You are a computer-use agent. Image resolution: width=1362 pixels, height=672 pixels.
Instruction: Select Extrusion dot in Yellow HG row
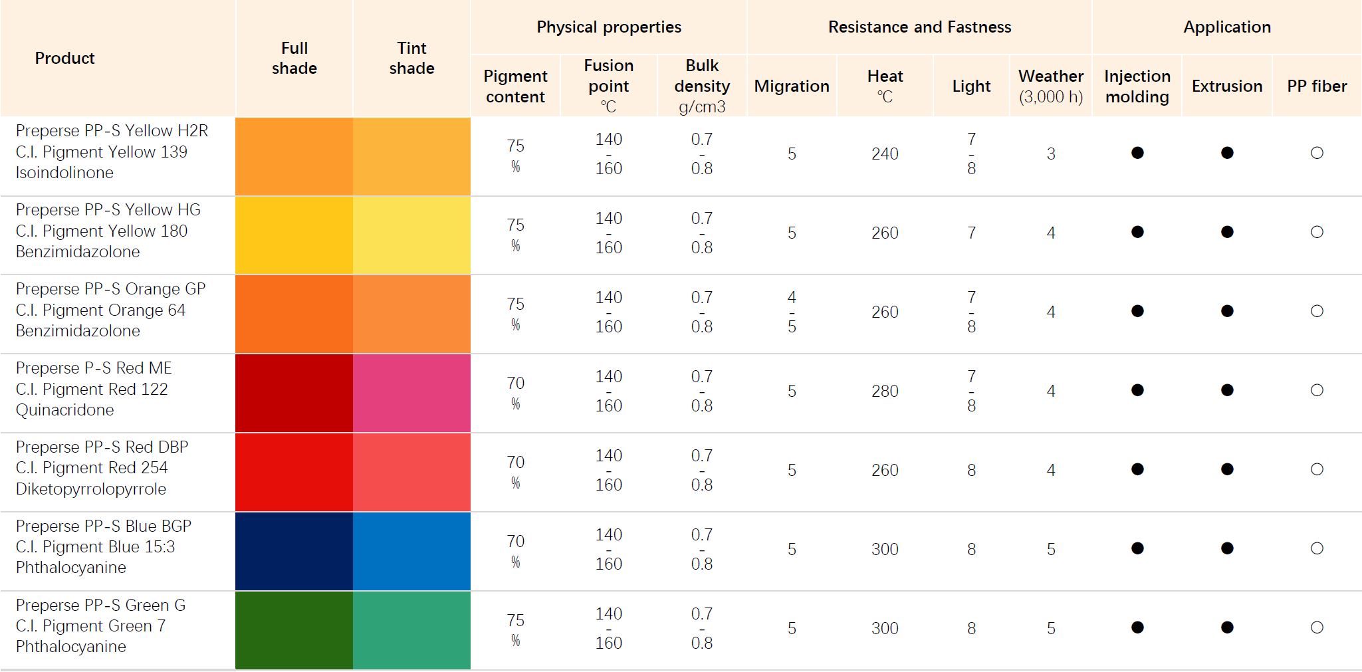coord(1227,232)
